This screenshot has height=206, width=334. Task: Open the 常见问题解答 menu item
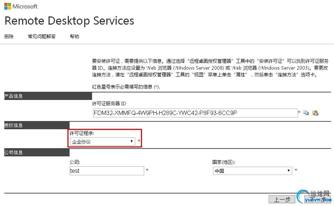tap(42, 36)
